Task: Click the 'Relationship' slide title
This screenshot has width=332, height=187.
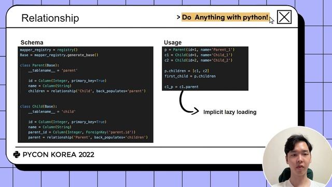Action: [x=50, y=18]
